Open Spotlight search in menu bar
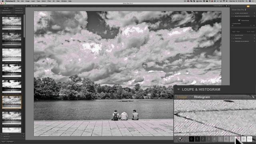 click(247, 1)
